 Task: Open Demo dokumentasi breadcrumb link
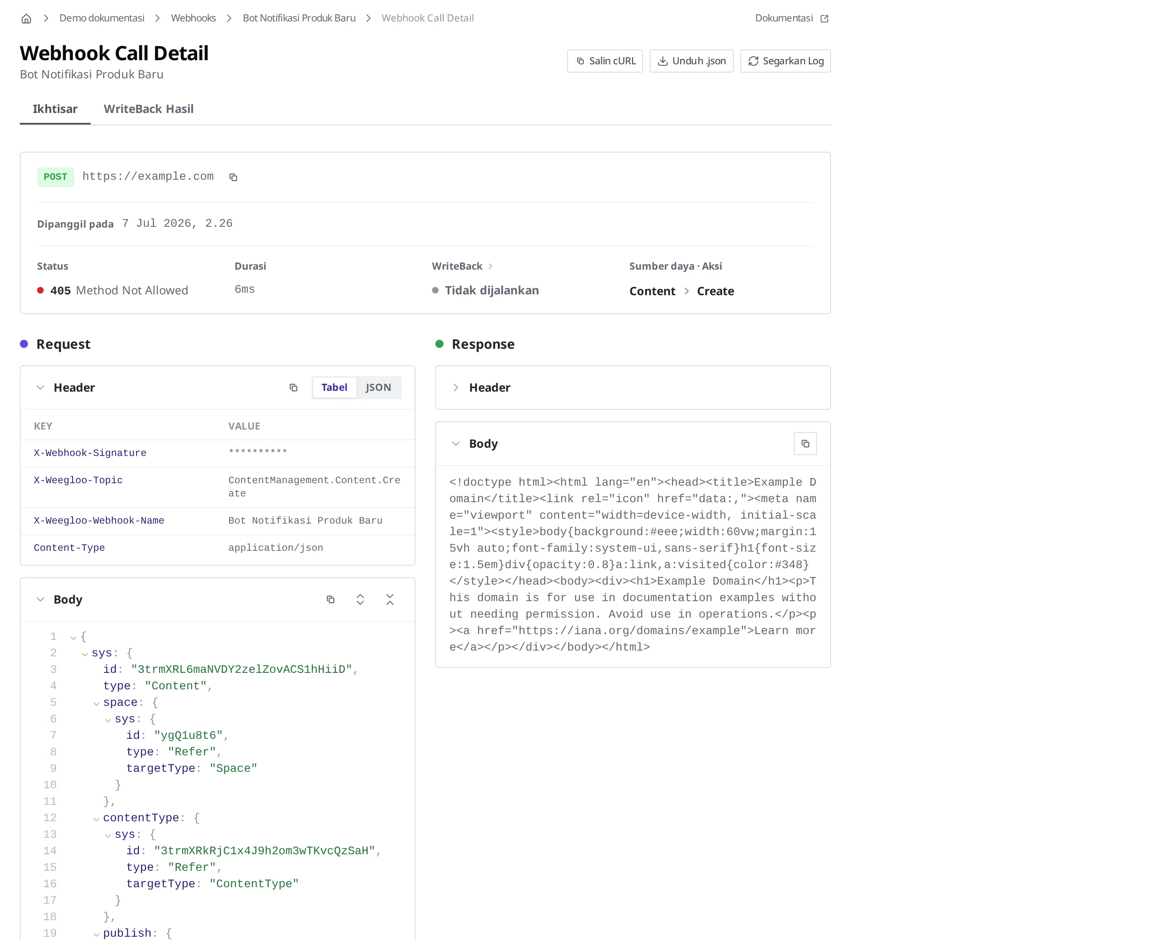pos(102,18)
